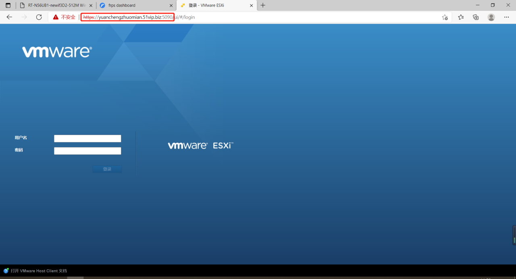
Task: Click the red not-secure warning icon
Action: (x=56, y=17)
